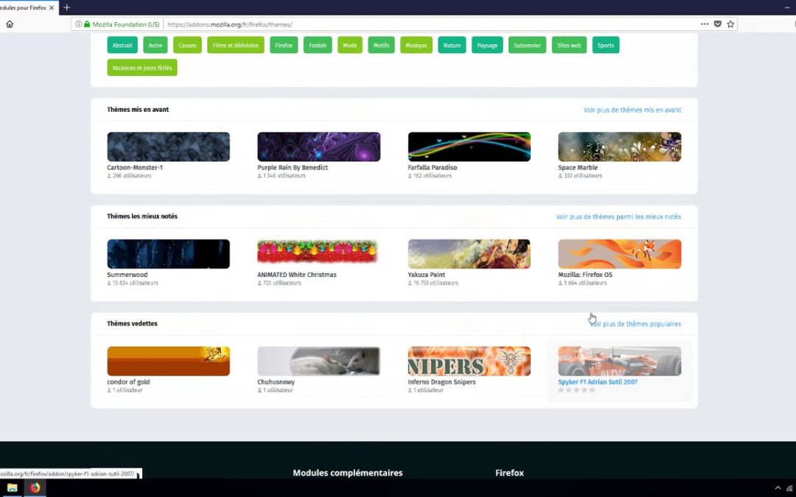Close the current Firefox tab
796x497 pixels.
(x=52, y=7)
